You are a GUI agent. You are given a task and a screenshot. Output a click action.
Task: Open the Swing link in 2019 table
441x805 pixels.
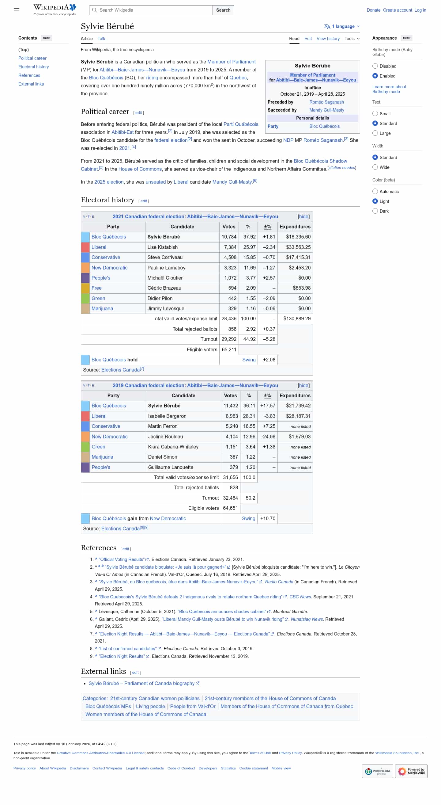pyautogui.click(x=248, y=518)
